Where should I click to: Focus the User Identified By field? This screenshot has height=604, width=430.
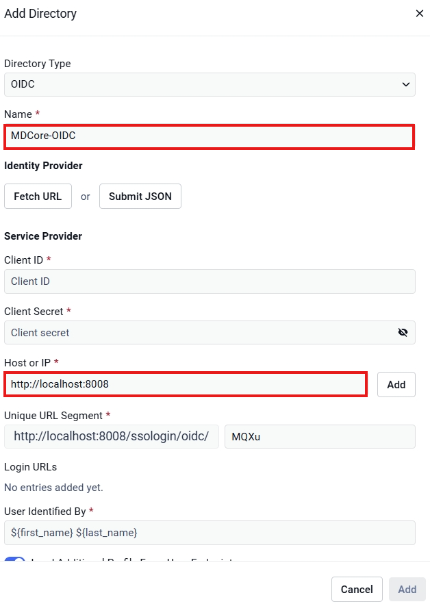click(210, 533)
